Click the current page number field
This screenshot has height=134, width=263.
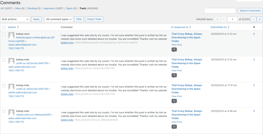[232, 19]
